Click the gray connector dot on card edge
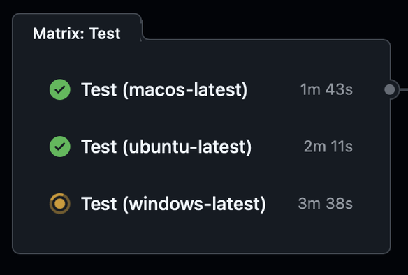The width and height of the screenshot is (408, 275). [x=390, y=89]
